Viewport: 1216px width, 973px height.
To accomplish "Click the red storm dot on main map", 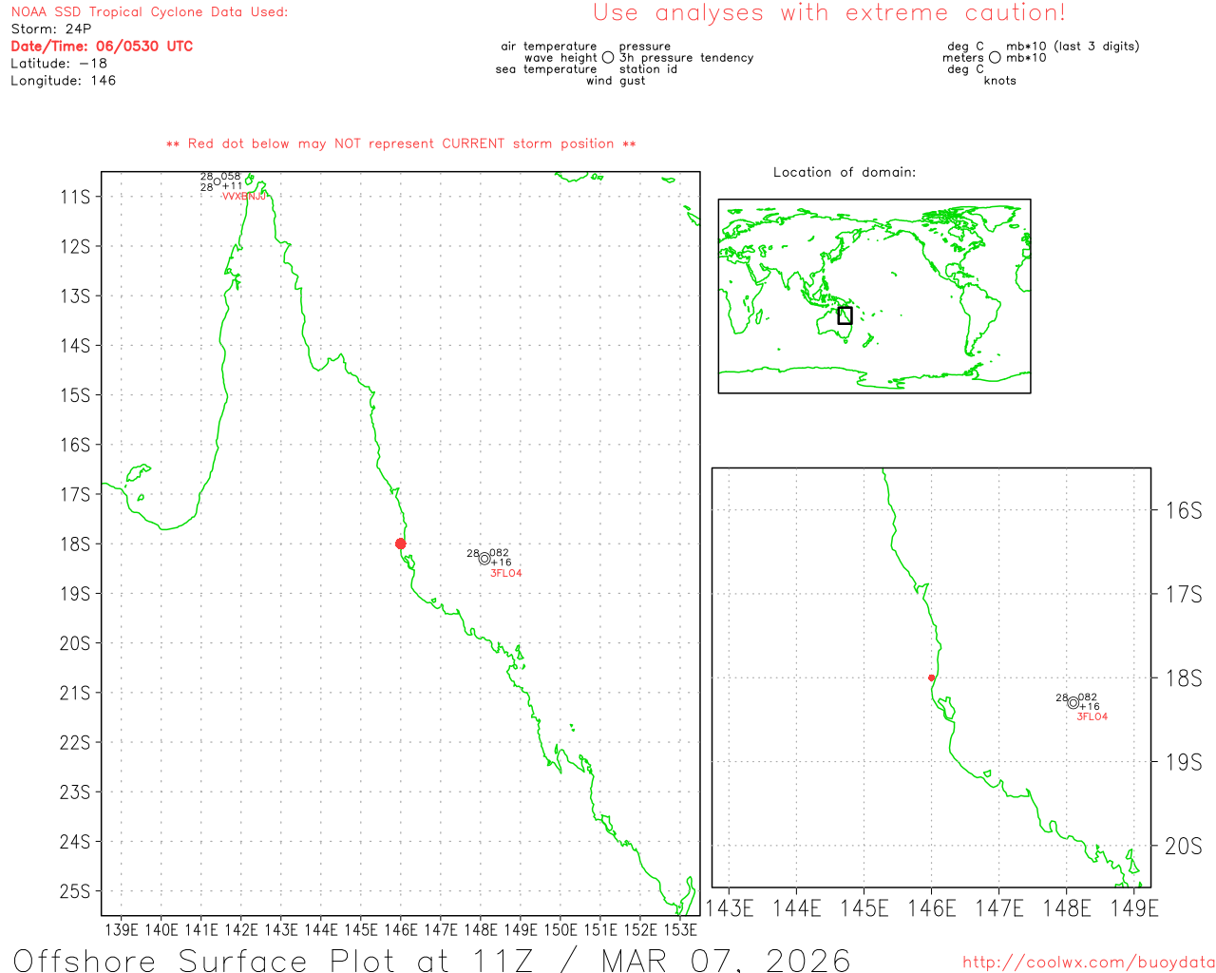I will [x=400, y=544].
